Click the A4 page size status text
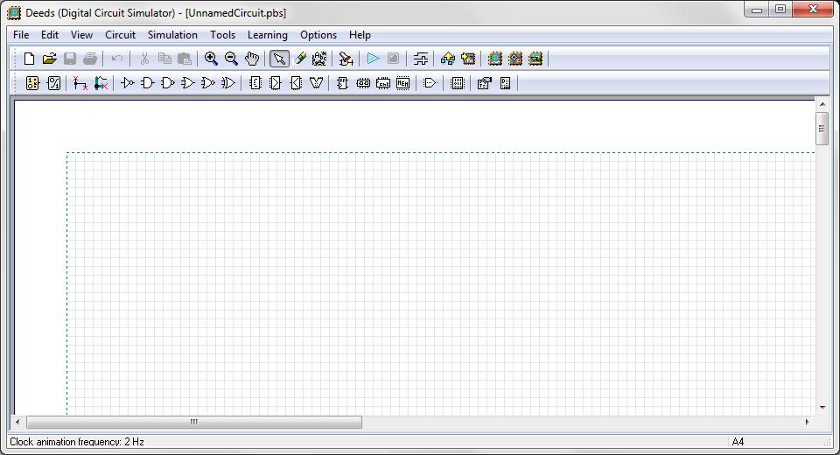 point(738,442)
